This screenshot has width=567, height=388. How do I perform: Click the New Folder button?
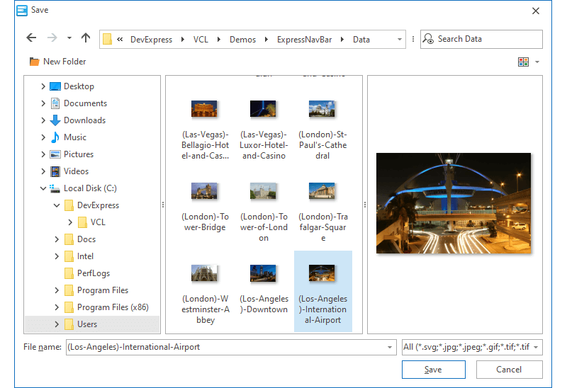(57, 62)
